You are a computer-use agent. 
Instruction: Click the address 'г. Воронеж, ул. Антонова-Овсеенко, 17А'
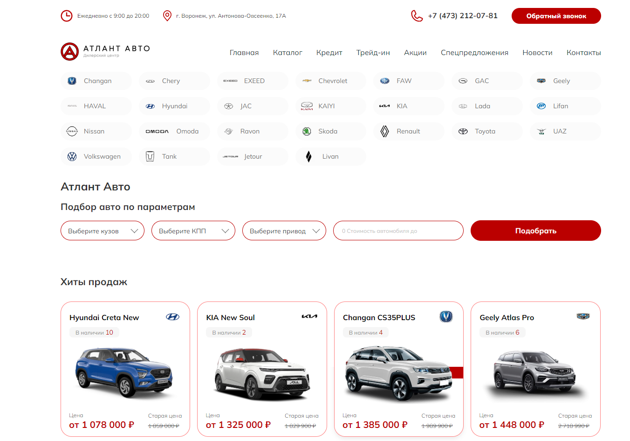click(x=231, y=16)
